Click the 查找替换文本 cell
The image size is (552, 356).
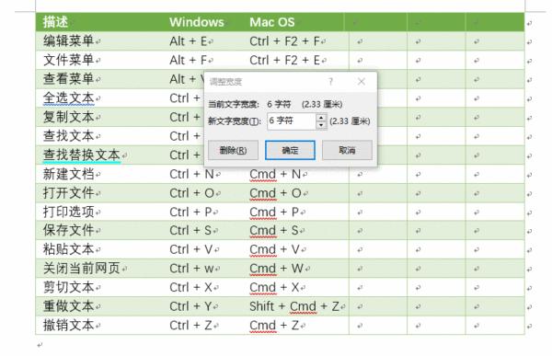(x=81, y=155)
